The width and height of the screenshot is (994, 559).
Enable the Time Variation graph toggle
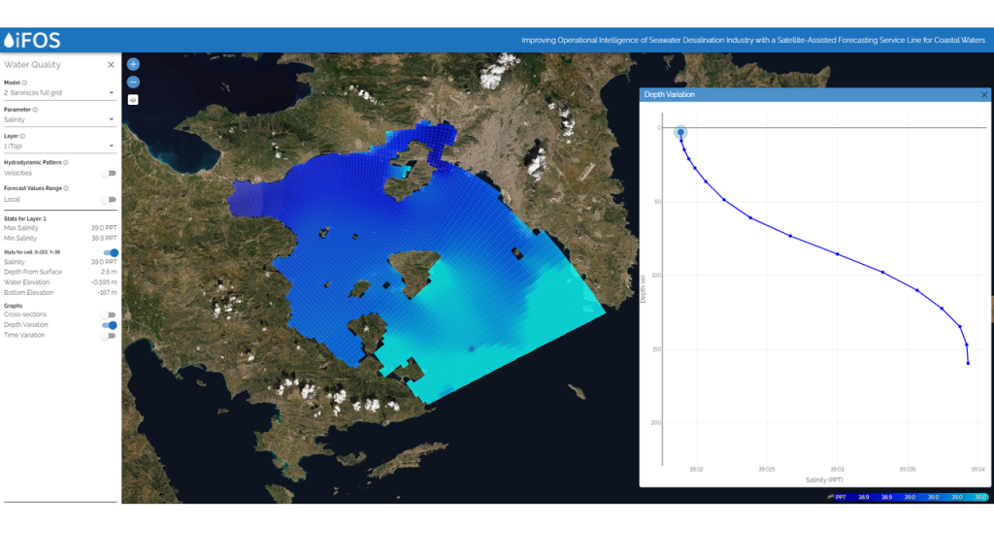point(110,334)
